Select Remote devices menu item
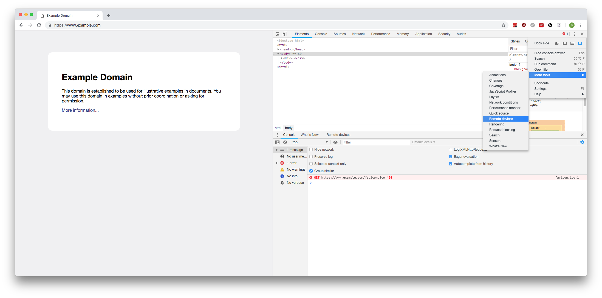Viewport: 602px width, 298px height. pyautogui.click(x=501, y=119)
